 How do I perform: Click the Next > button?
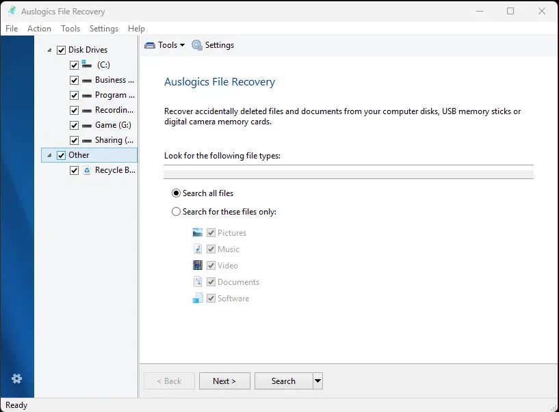[x=224, y=381]
